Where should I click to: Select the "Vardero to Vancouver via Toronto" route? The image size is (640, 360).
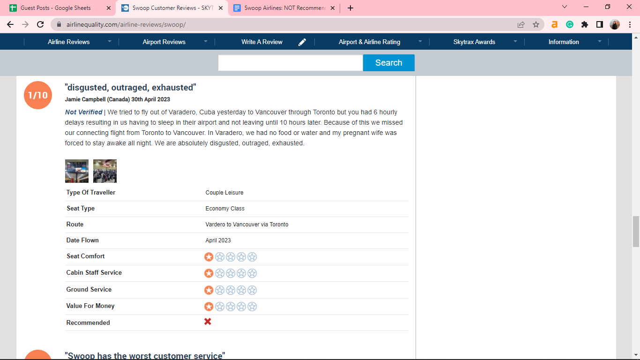pyautogui.click(x=247, y=225)
